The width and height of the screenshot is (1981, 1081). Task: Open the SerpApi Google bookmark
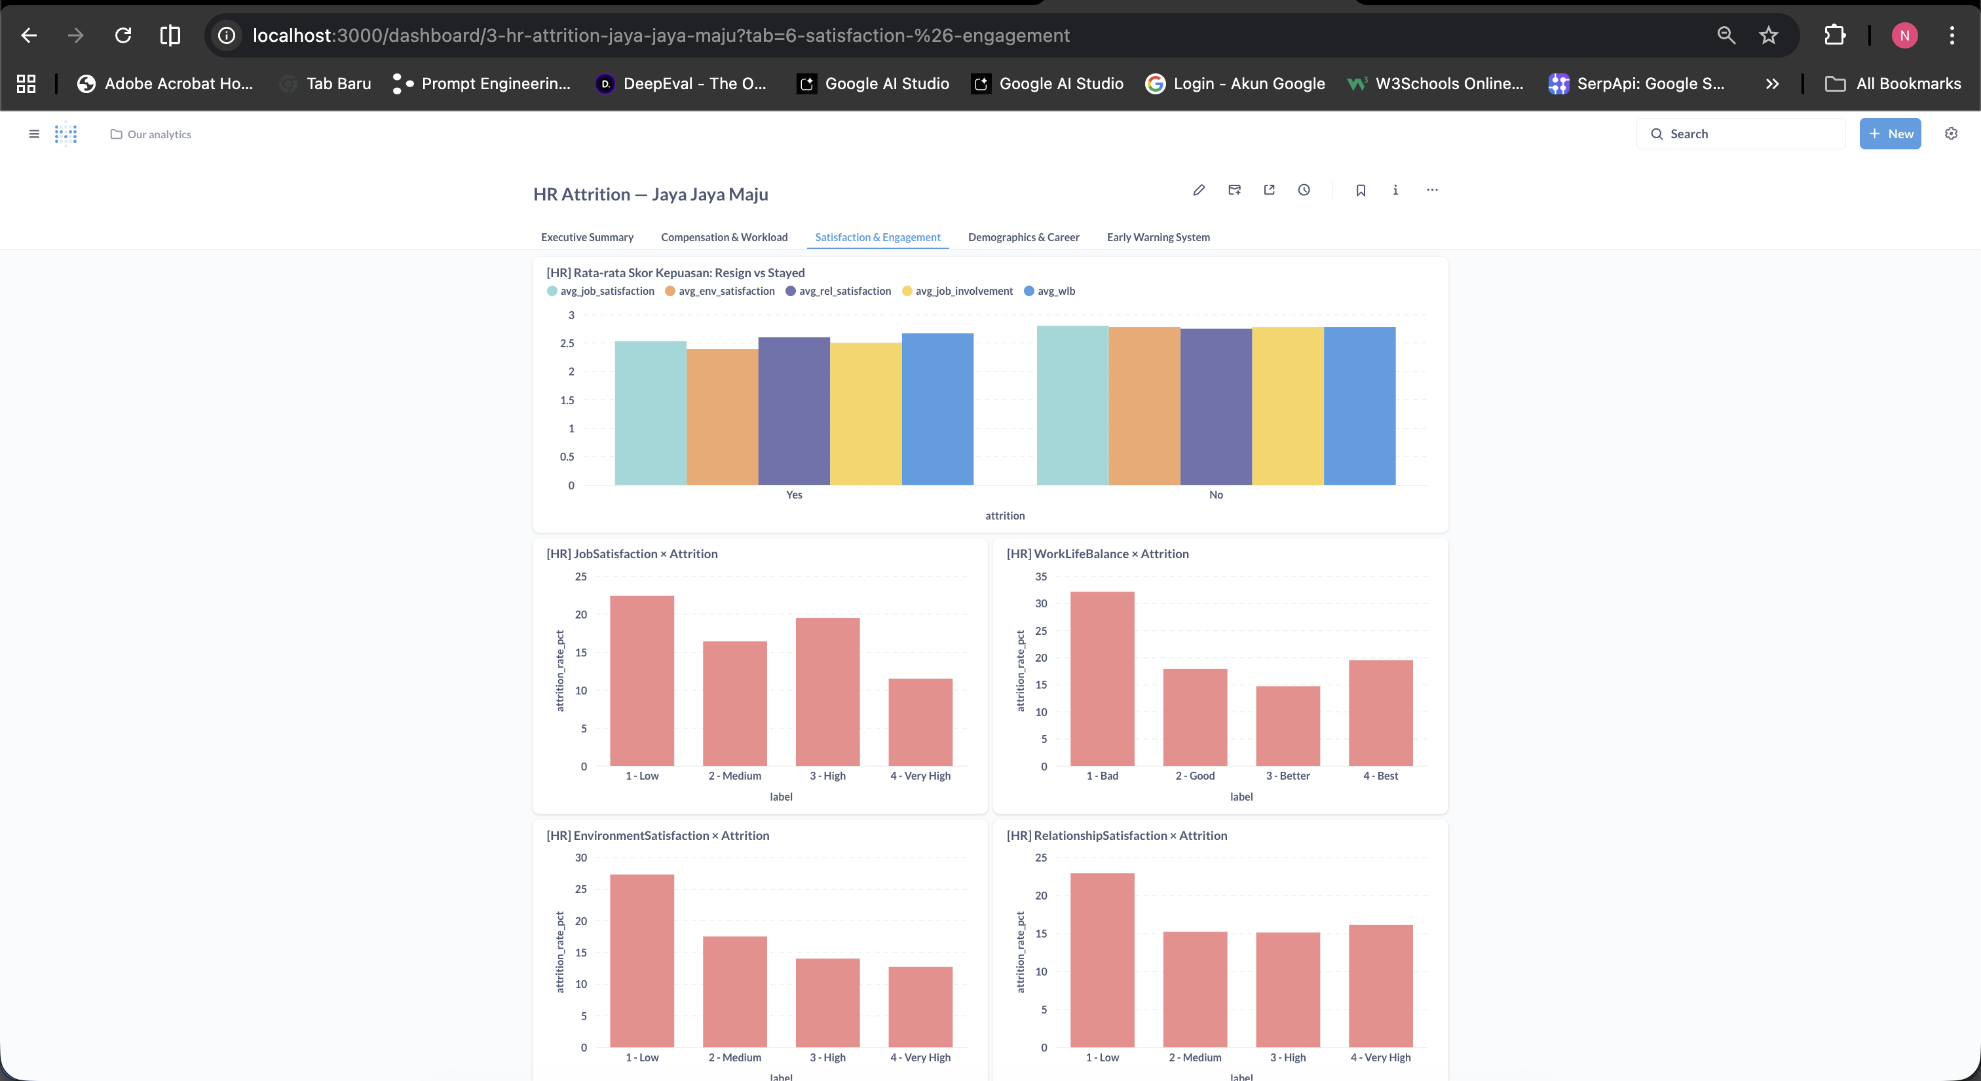[1637, 84]
